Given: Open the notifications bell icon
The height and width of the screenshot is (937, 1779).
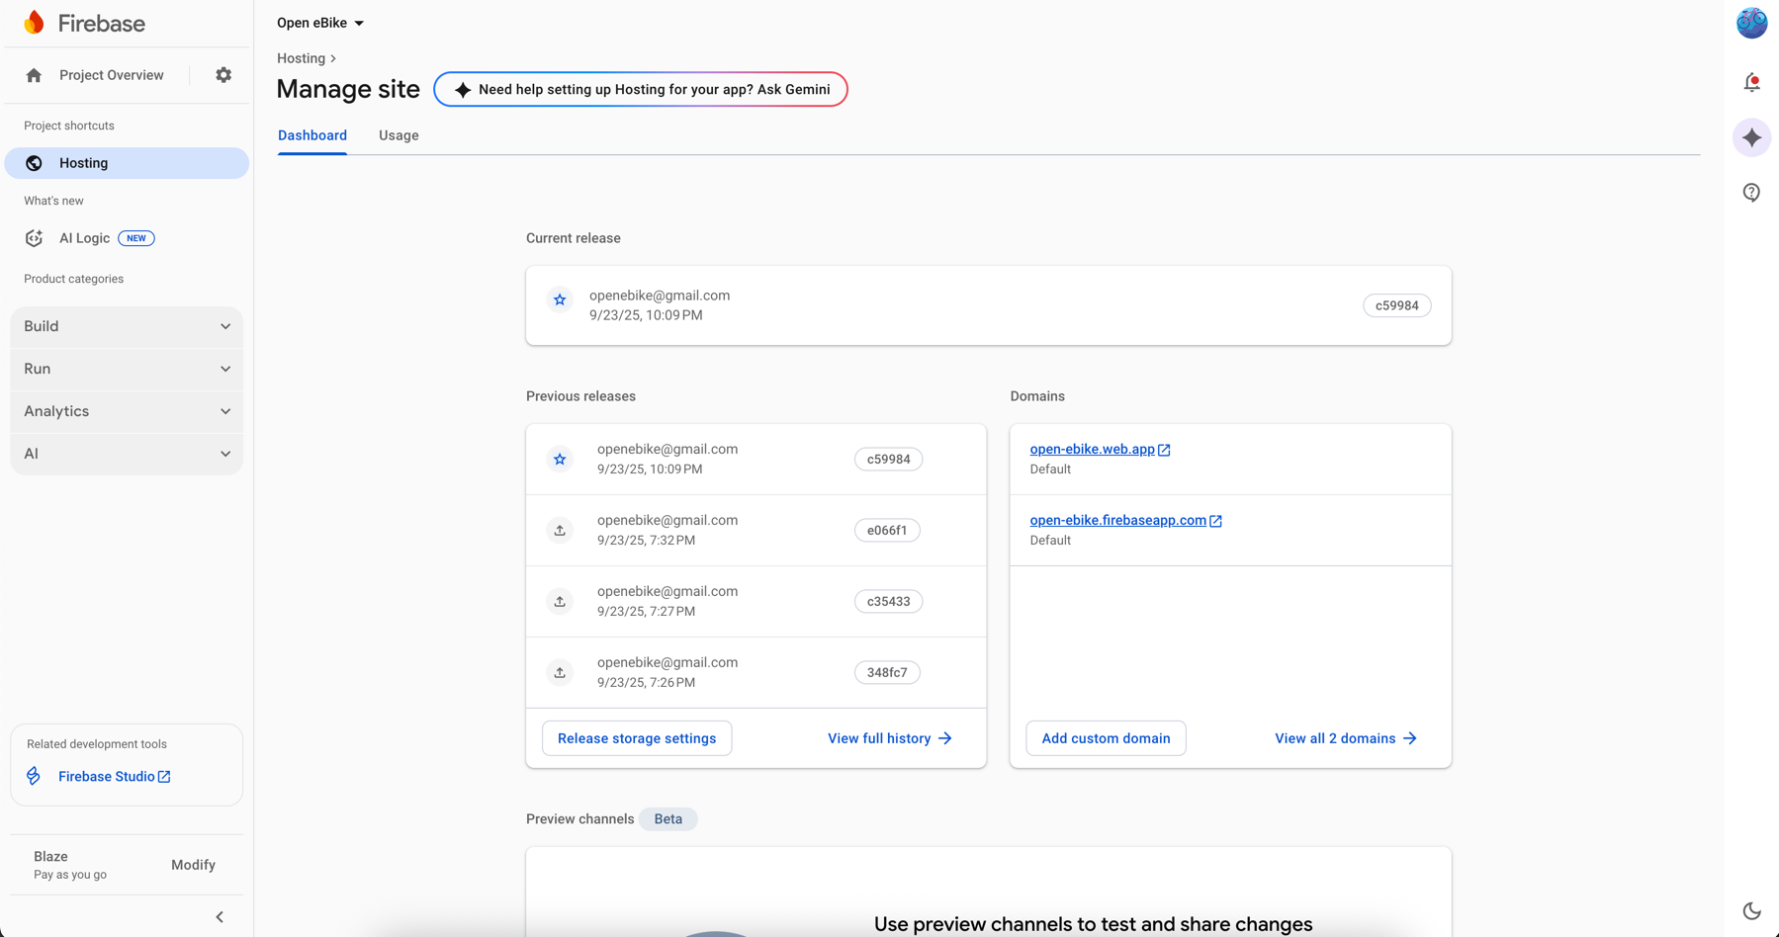Looking at the screenshot, I should [1751, 83].
